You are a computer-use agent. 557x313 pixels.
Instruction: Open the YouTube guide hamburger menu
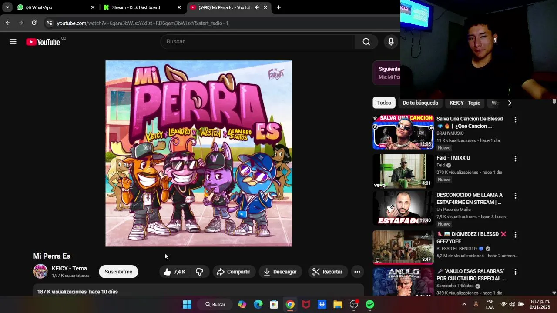(x=13, y=42)
